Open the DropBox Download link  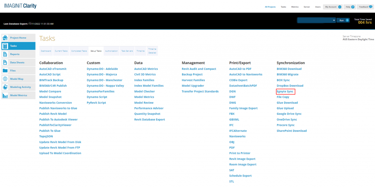[290, 86]
